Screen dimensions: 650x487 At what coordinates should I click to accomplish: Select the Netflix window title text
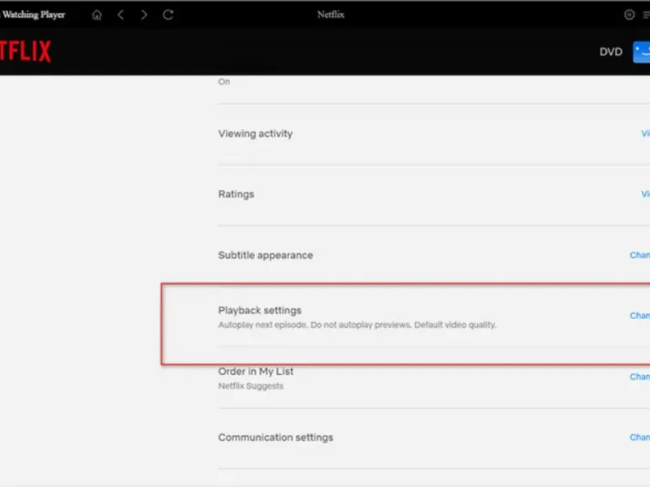(331, 15)
